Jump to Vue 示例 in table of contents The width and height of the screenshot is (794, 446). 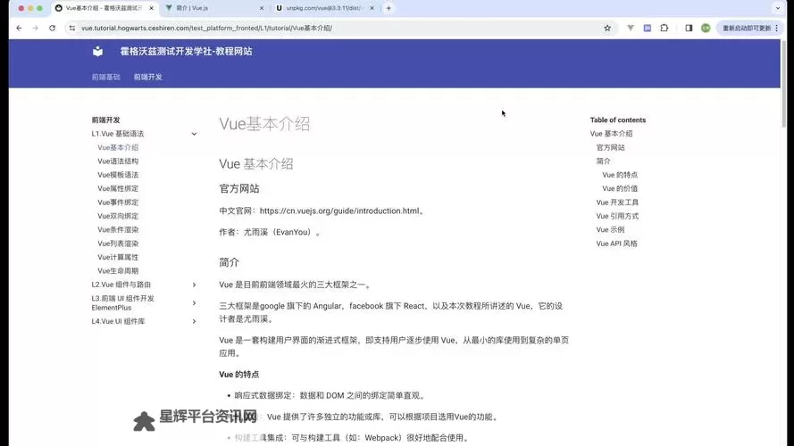610,229
